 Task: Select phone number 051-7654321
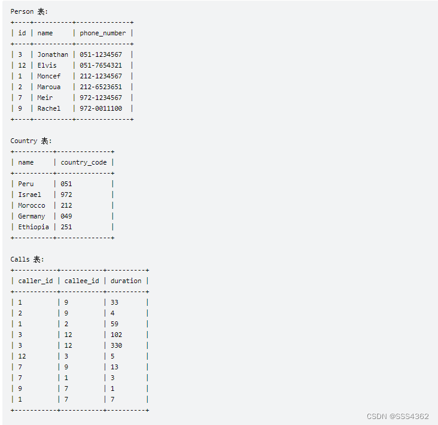click(101, 65)
